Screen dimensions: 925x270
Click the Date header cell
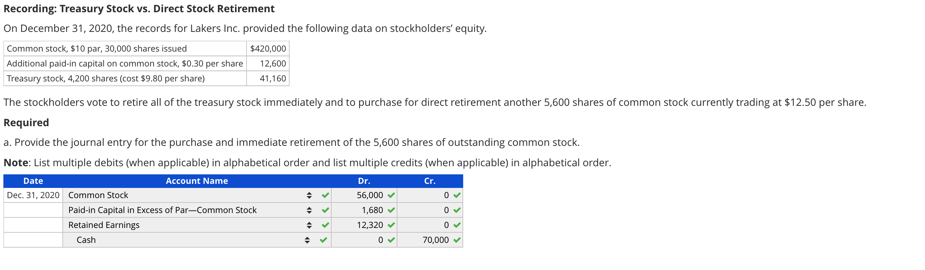coord(33,181)
